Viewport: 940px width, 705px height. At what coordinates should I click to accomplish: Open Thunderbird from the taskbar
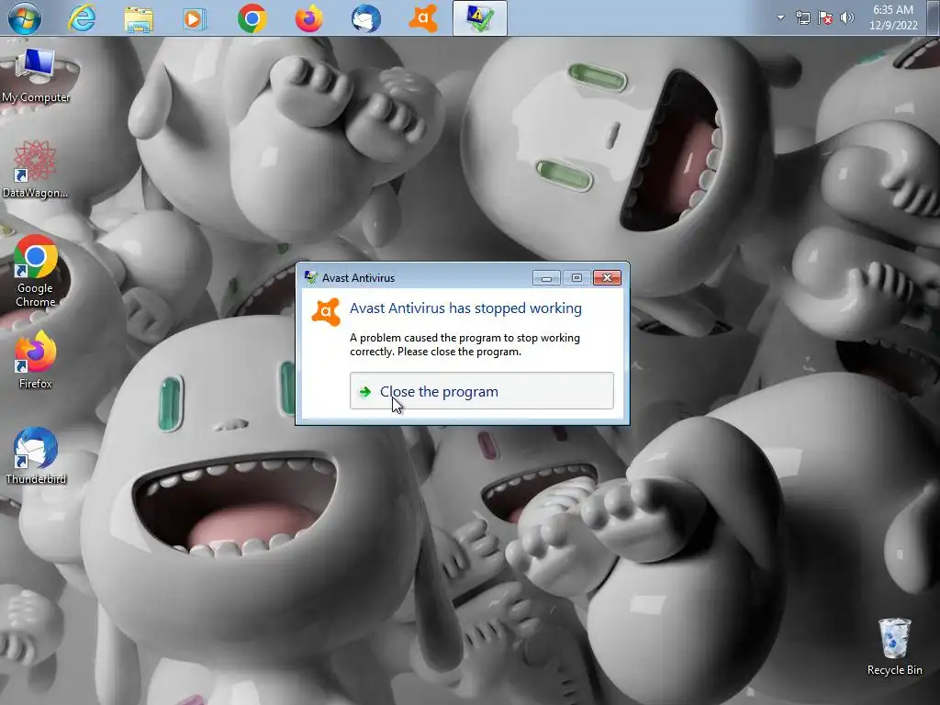[365, 18]
